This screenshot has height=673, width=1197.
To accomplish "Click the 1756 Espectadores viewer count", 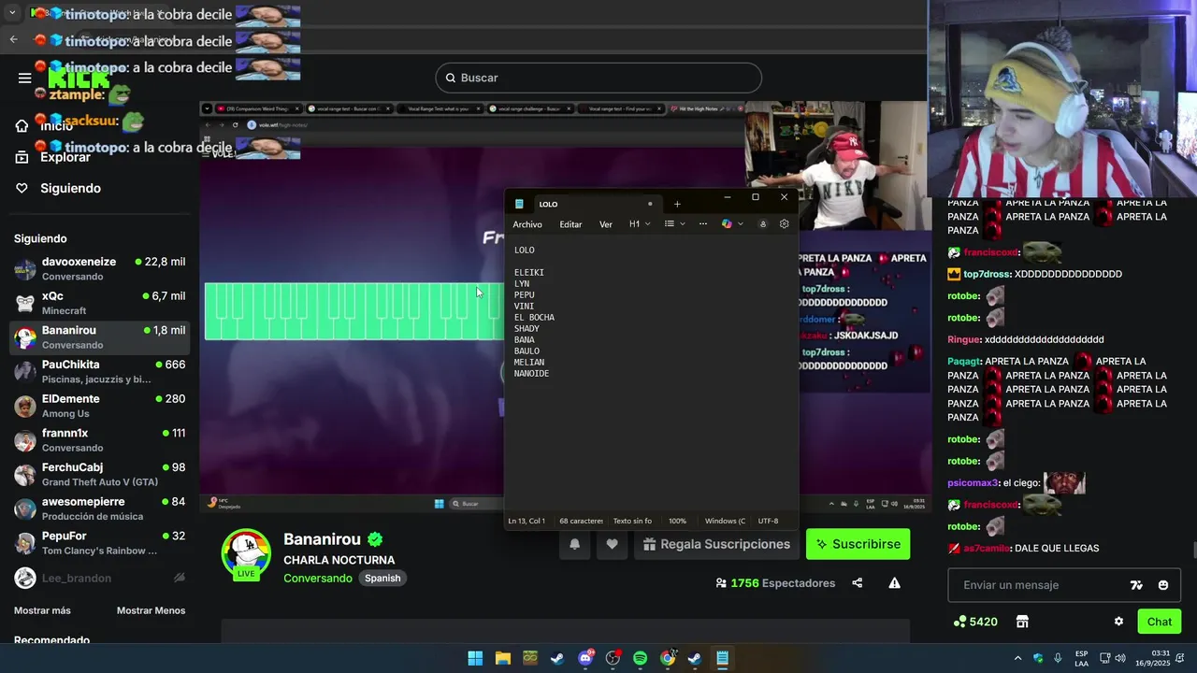I will [775, 583].
